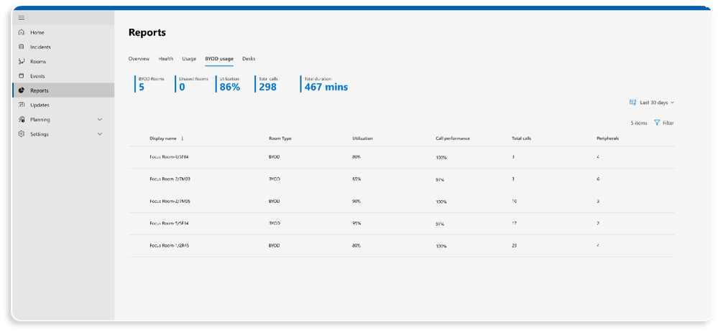Switch to the Overview tab
This screenshot has height=332, width=718.
point(139,59)
